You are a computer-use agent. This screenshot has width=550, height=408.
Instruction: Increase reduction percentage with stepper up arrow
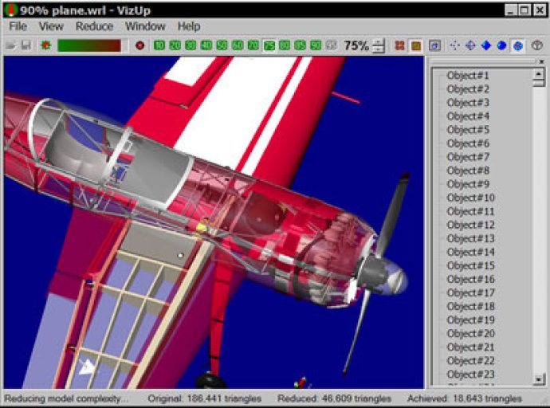[378, 42]
